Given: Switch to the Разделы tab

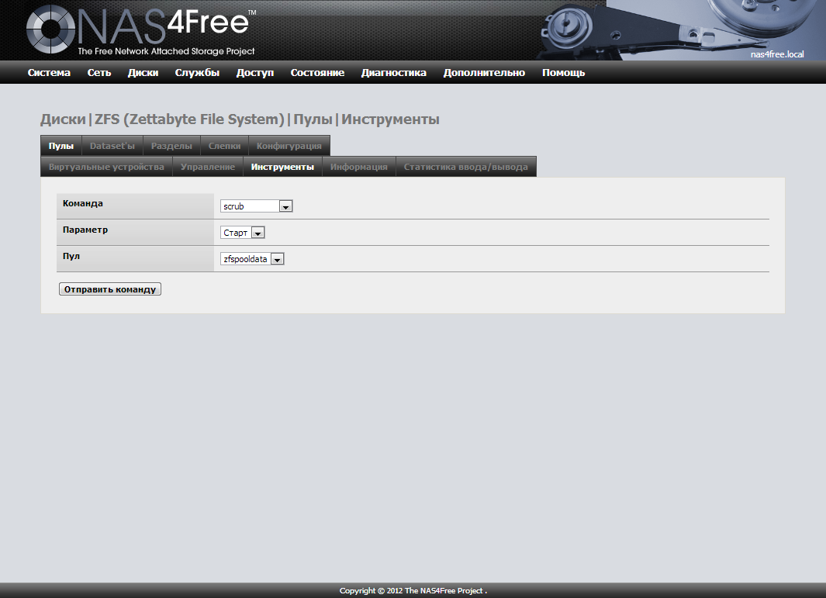Looking at the screenshot, I should pyautogui.click(x=171, y=146).
